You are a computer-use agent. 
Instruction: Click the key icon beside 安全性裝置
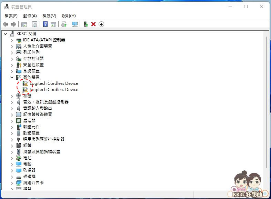19,65
